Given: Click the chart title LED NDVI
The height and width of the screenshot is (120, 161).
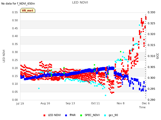Looking at the screenshot, I should pyautogui.click(x=80, y=2).
